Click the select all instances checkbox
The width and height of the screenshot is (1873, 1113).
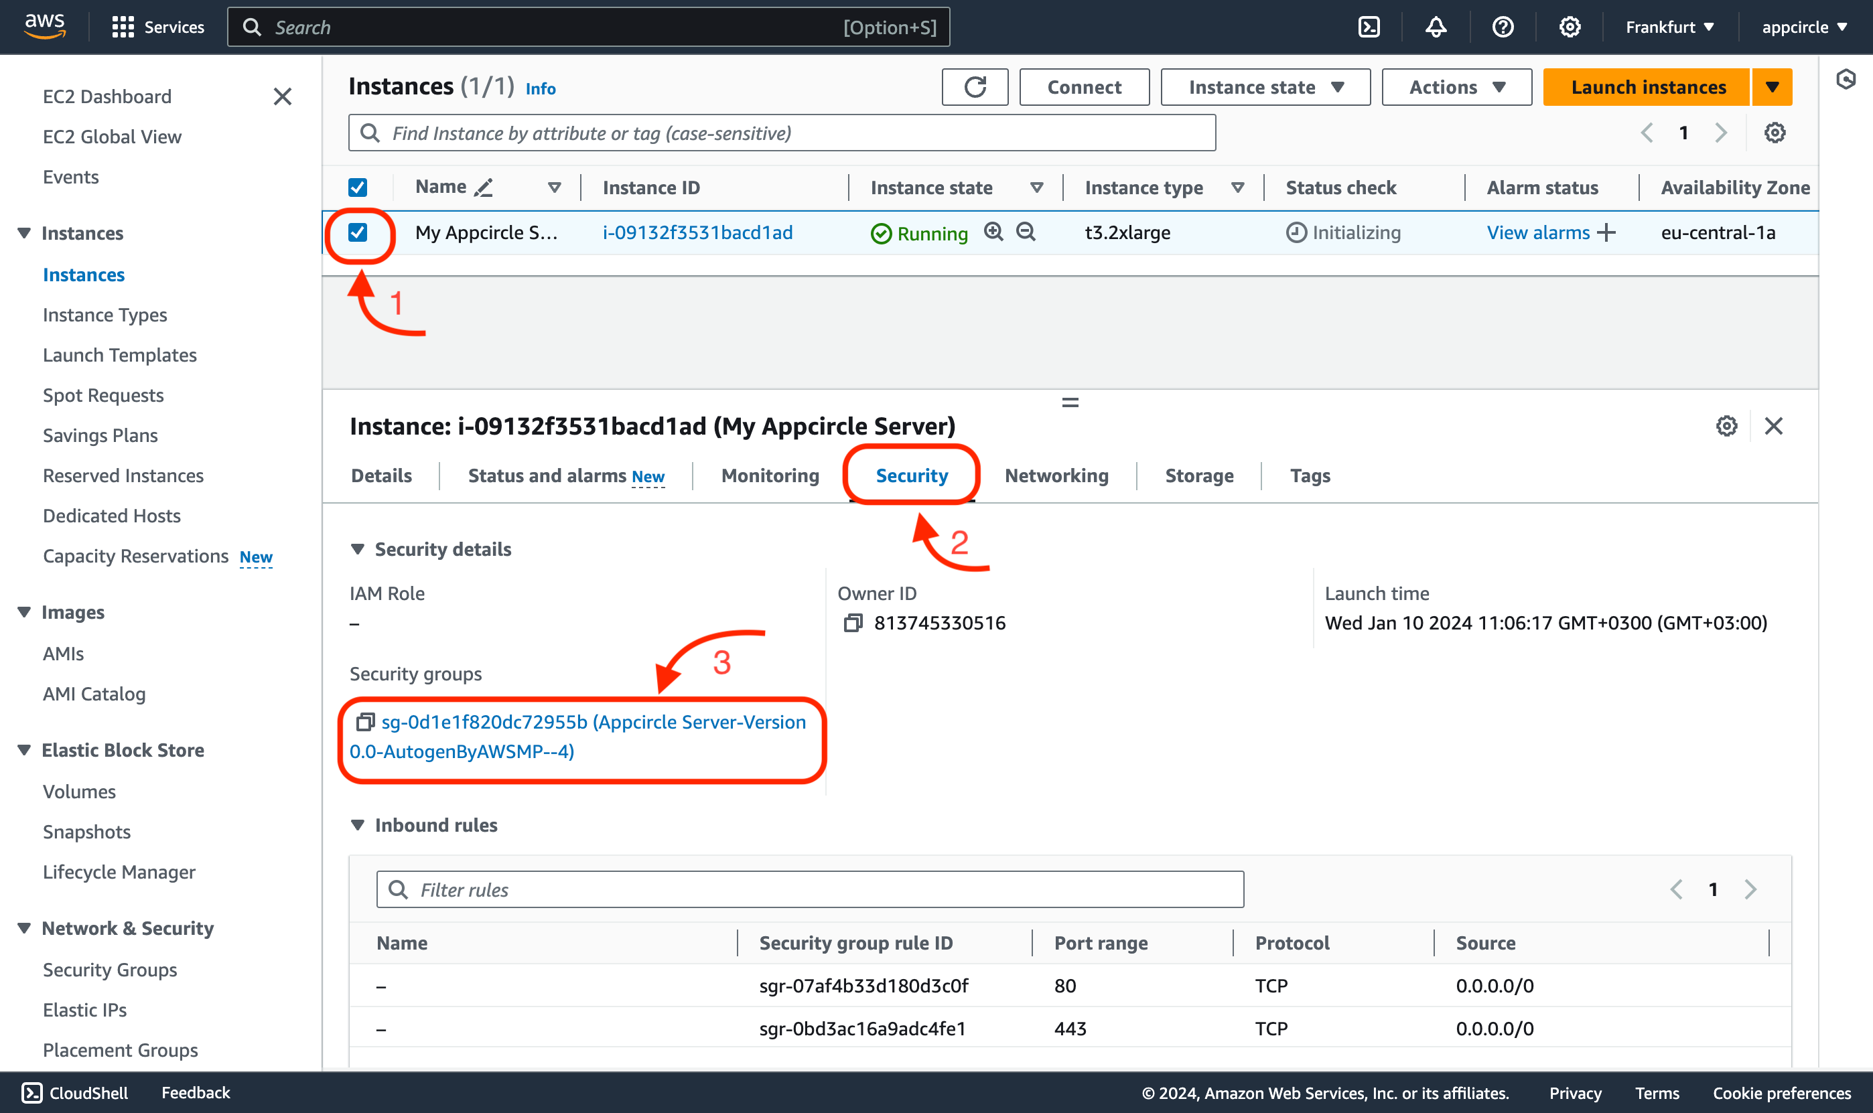[x=356, y=187]
